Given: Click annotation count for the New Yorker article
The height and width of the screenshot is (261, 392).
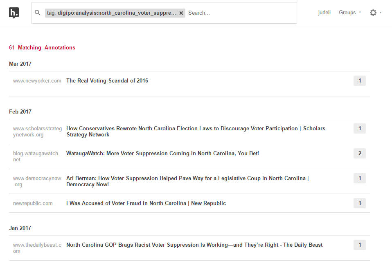Looking at the screenshot, I should (x=360, y=80).
